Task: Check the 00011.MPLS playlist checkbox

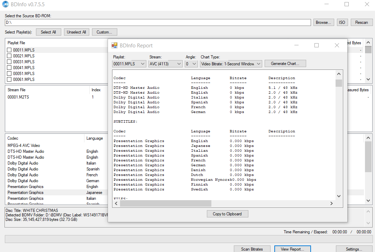Action: click(x=9, y=50)
